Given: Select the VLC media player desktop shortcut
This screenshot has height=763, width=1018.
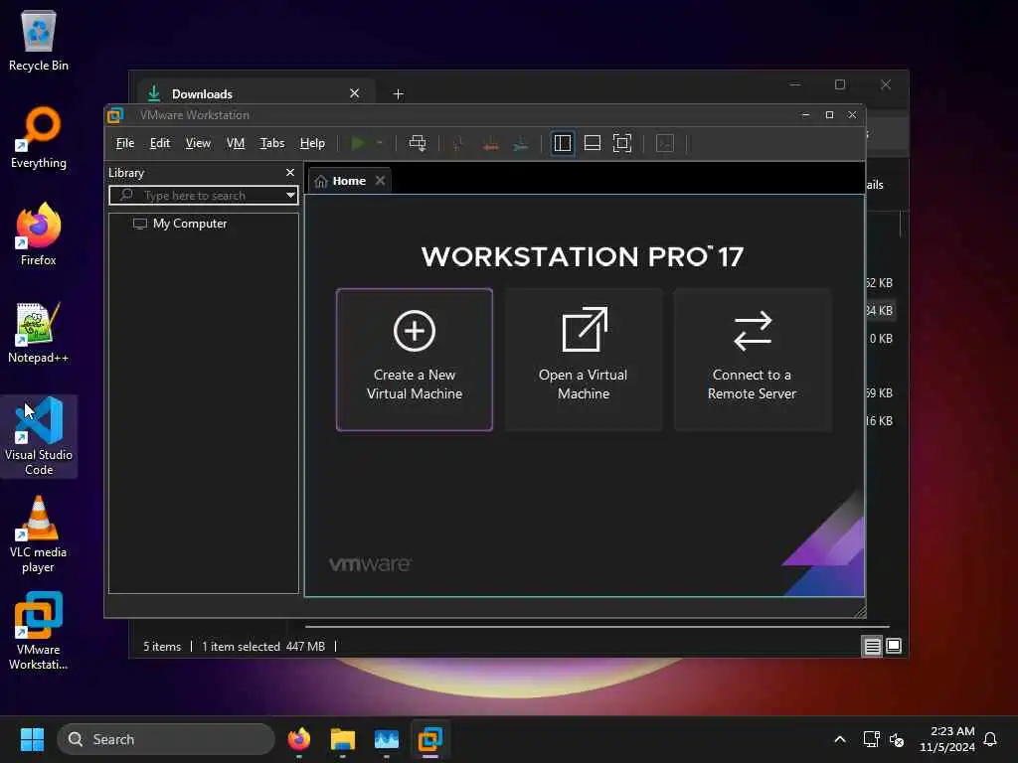Looking at the screenshot, I should [x=39, y=534].
